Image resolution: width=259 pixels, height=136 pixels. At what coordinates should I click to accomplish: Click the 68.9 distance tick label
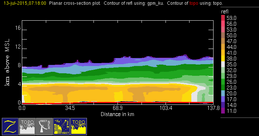click(117, 108)
